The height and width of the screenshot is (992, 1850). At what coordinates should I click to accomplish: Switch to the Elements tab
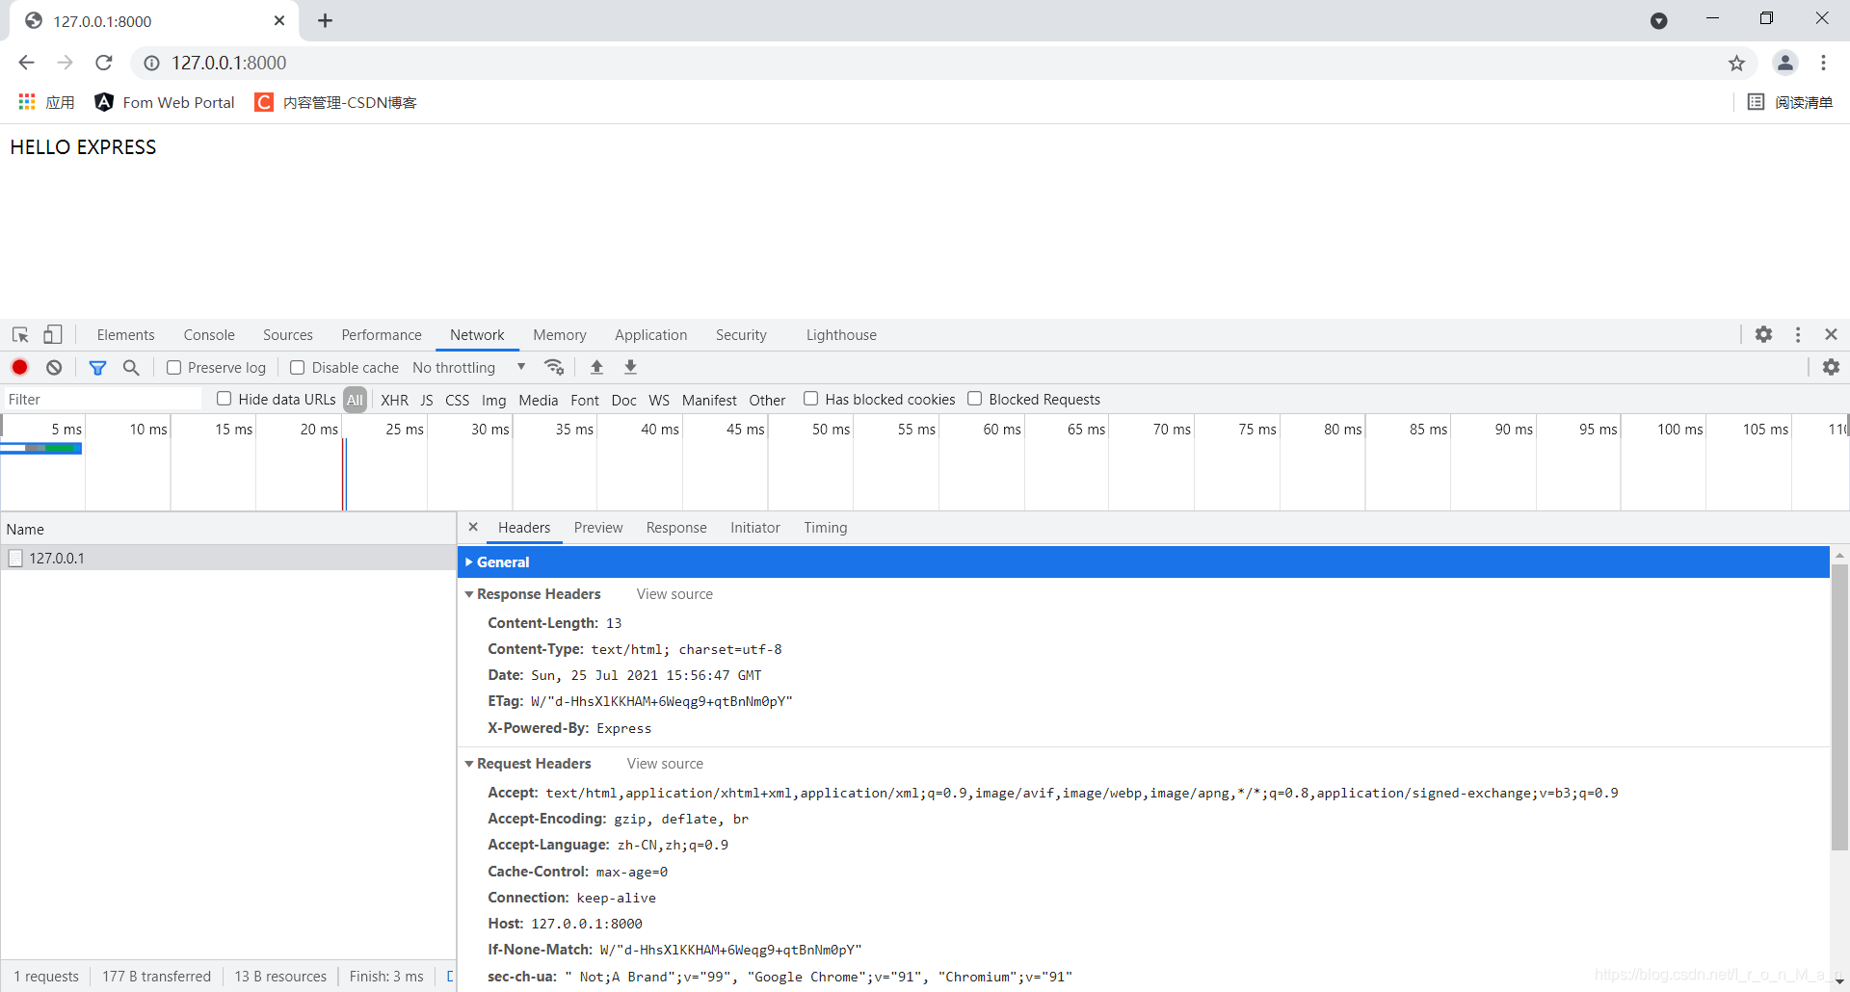(x=125, y=335)
